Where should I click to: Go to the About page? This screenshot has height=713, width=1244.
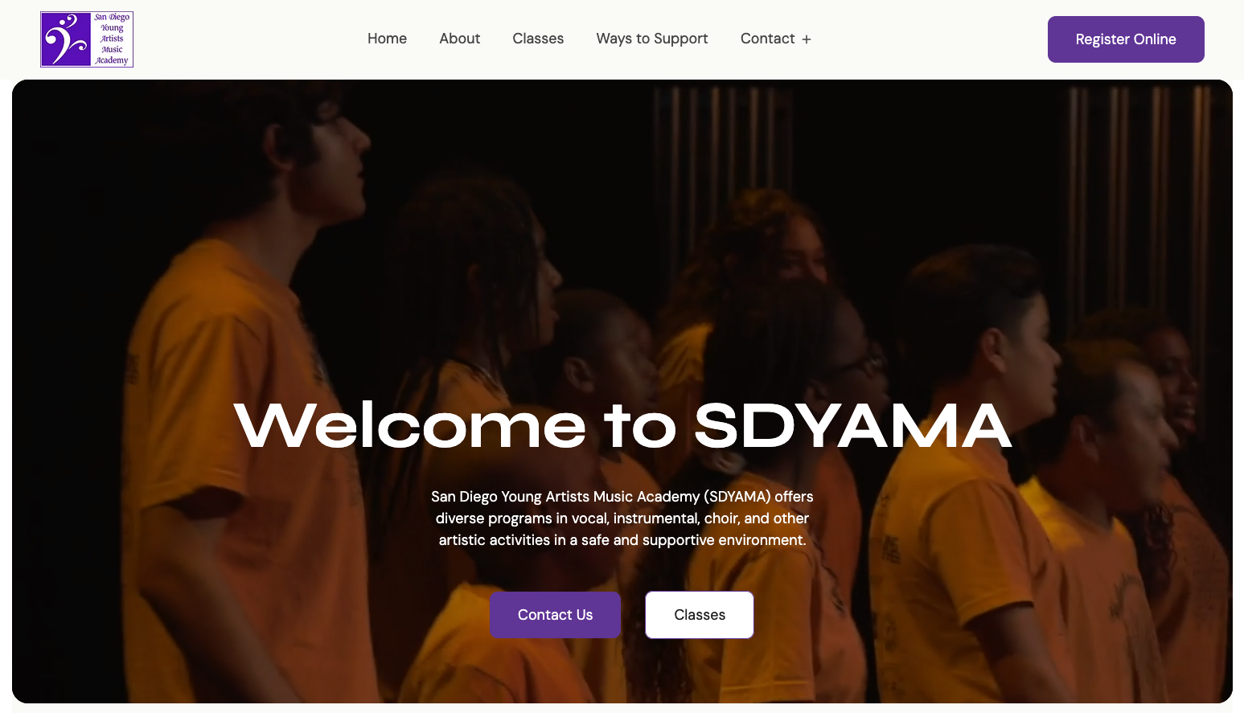(459, 39)
